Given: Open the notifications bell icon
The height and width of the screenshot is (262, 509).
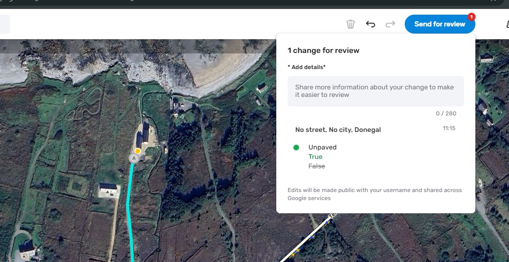Looking at the screenshot, I should (506, 24).
